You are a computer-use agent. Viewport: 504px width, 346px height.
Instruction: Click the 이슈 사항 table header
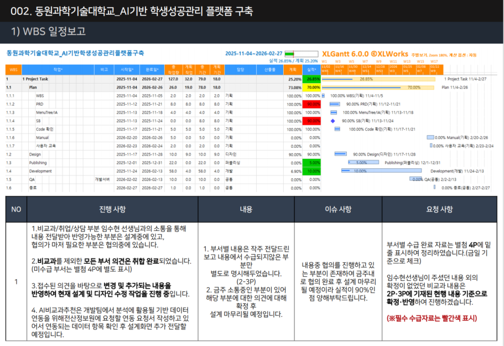337,209
